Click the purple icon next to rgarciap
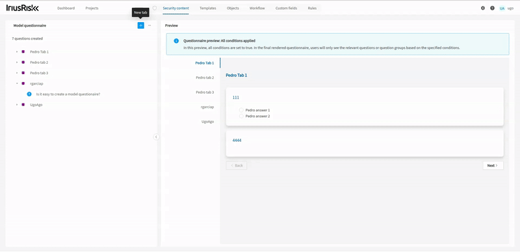520x252 pixels. tap(23, 83)
